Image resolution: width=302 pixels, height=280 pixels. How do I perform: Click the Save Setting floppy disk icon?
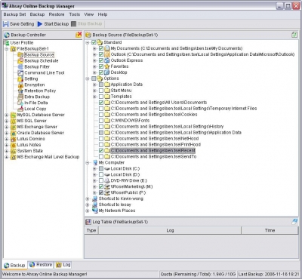[5, 24]
